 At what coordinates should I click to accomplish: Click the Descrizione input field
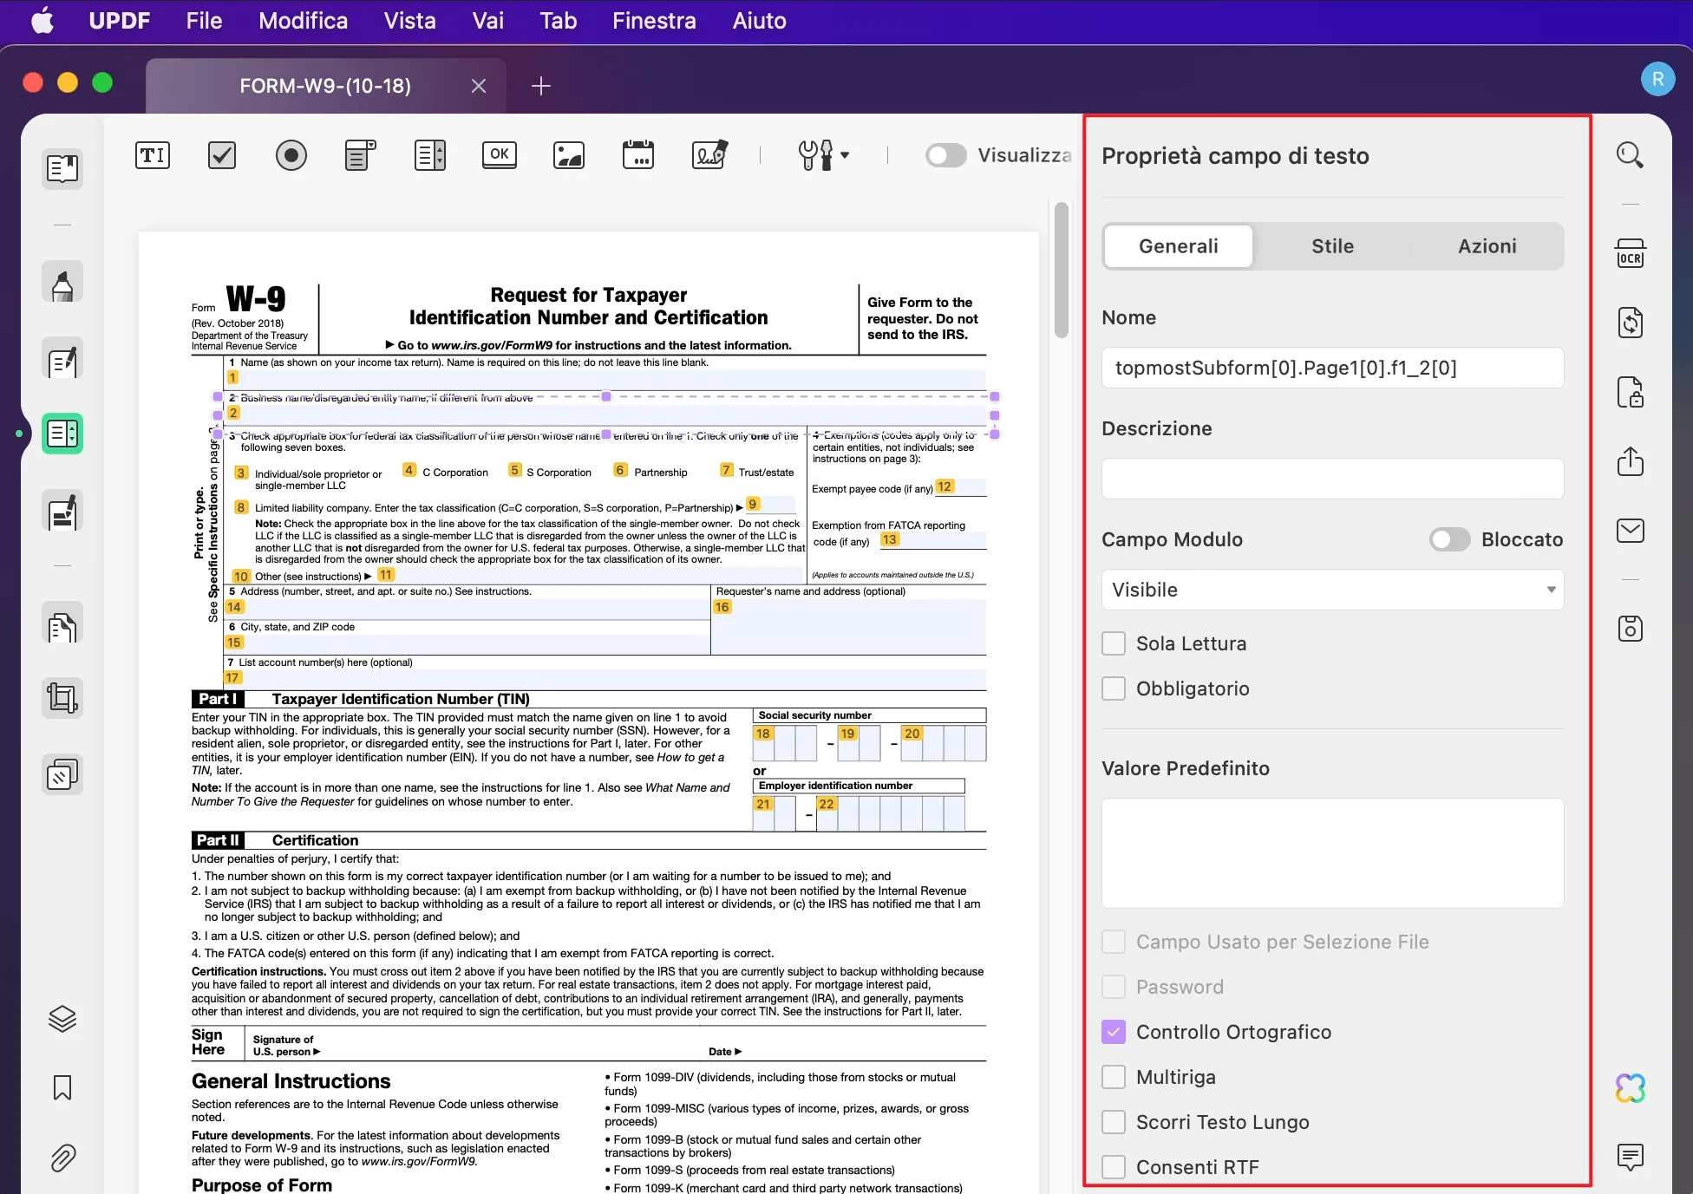point(1333,479)
